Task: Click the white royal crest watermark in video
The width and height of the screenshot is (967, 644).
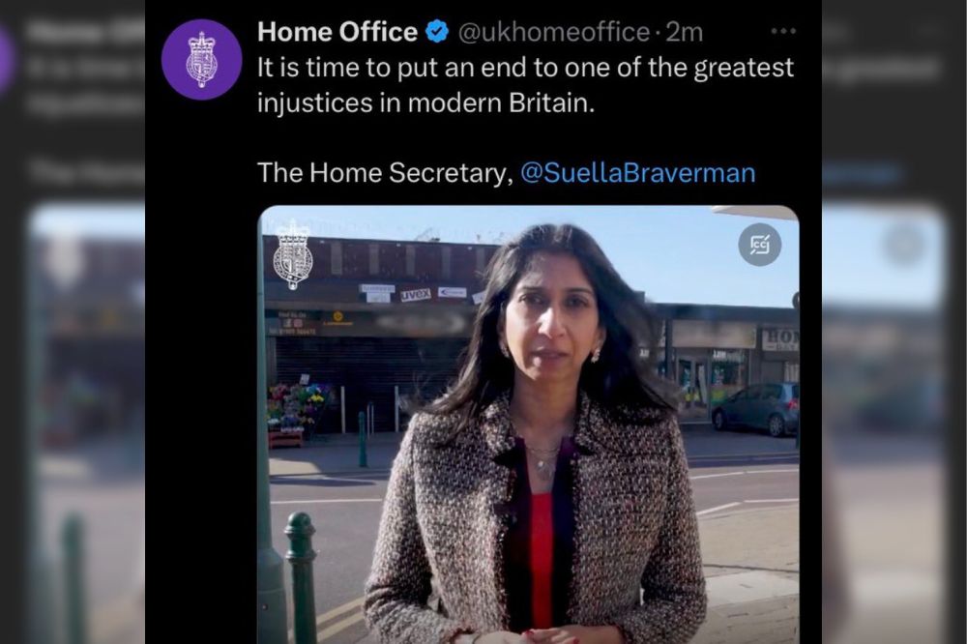Action: click(293, 255)
